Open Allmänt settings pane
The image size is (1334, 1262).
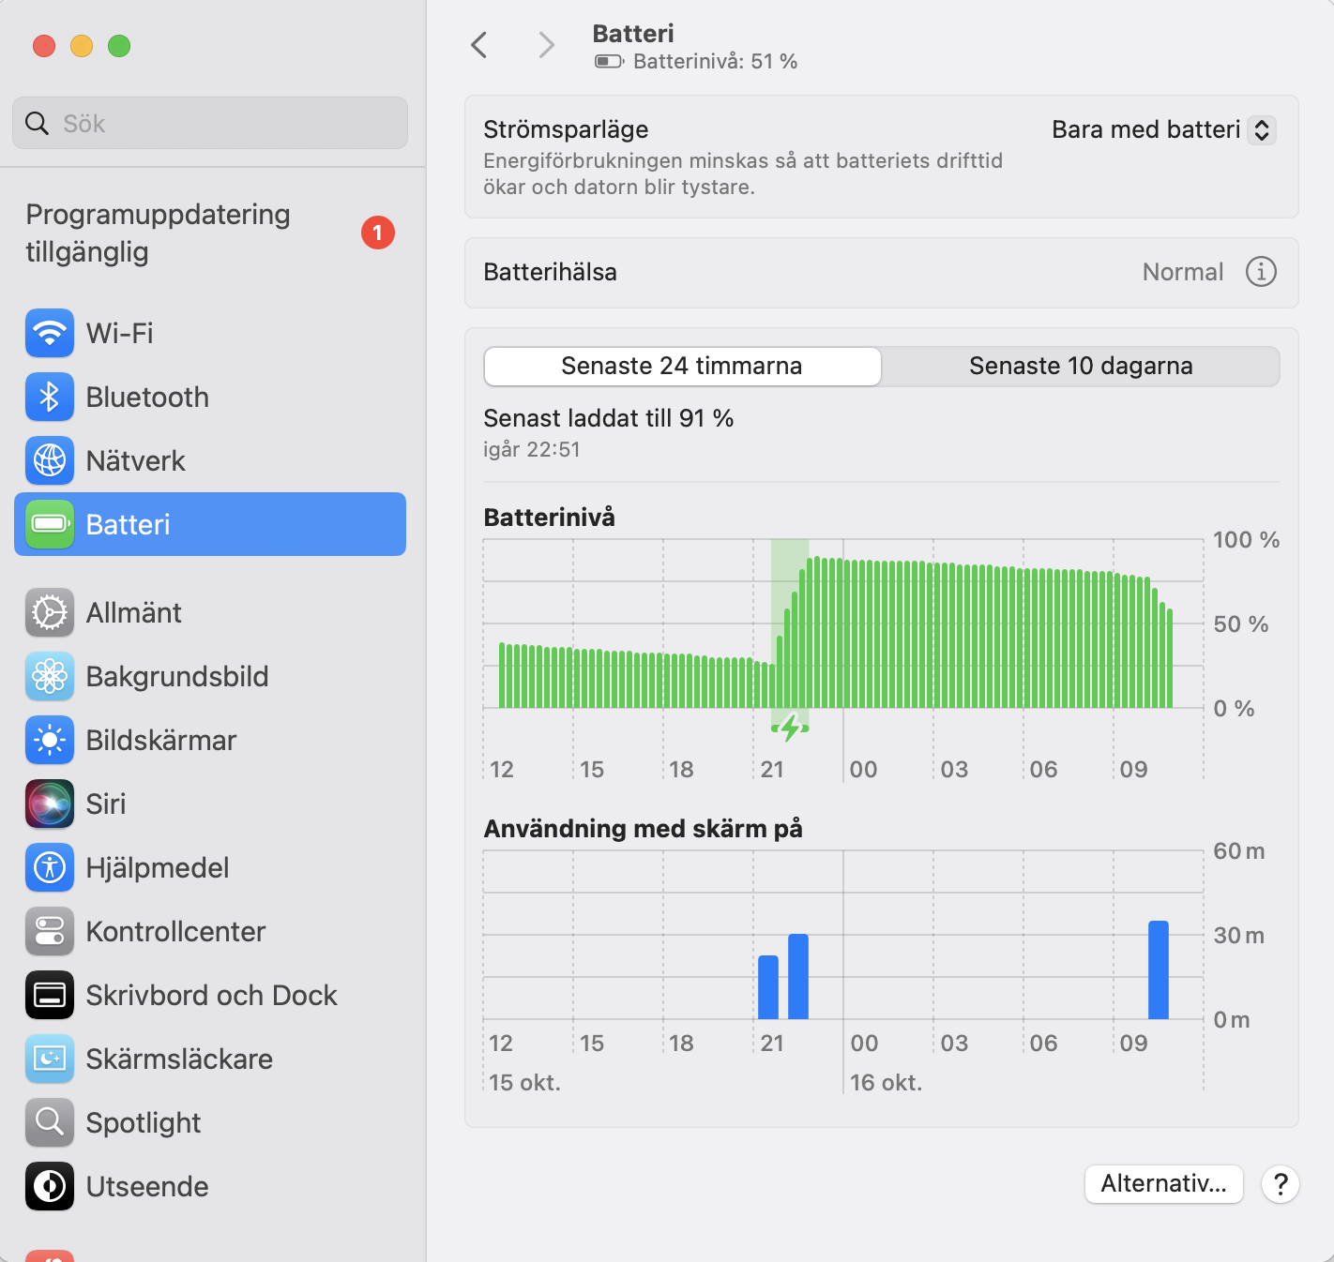pyautogui.click(x=210, y=612)
